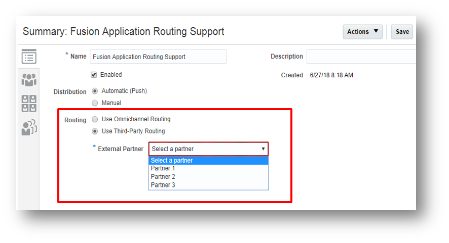Click the created date 6/27/18 8:18 AM

pyautogui.click(x=331, y=75)
